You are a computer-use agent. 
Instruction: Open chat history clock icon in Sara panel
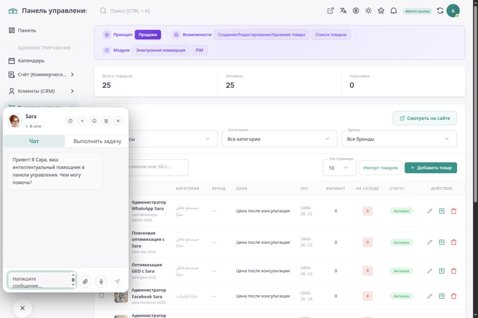[70, 121]
